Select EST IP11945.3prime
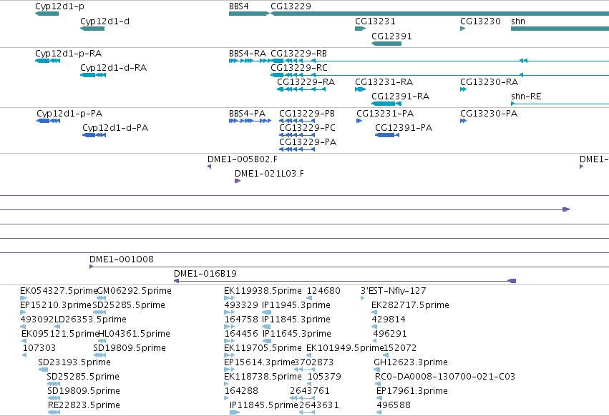The image size is (609, 416). 266,312
